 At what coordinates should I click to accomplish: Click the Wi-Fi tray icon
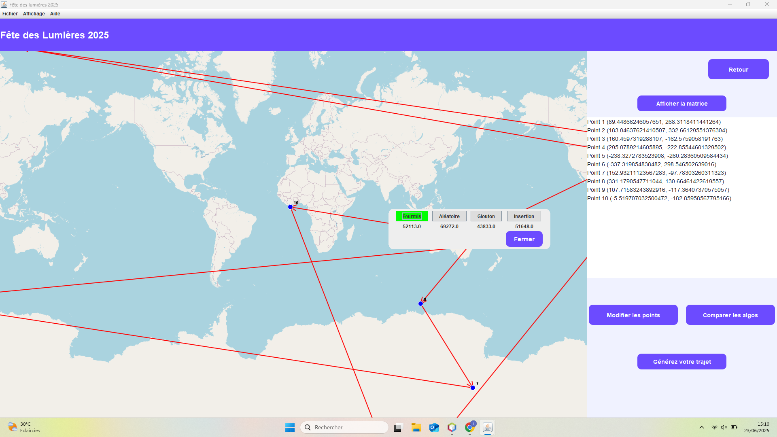(x=714, y=427)
